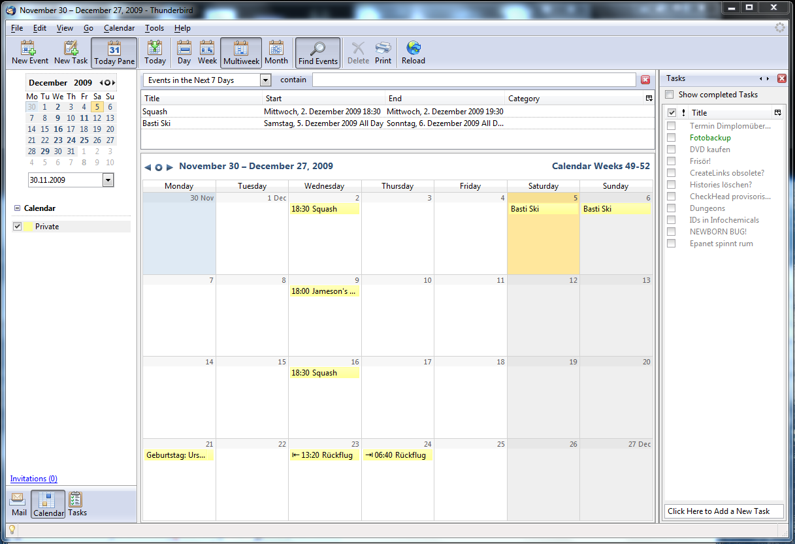Image resolution: width=795 pixels, height=544 pixels.
Task: Sort events by Start column header
Action: coord(324,99)
